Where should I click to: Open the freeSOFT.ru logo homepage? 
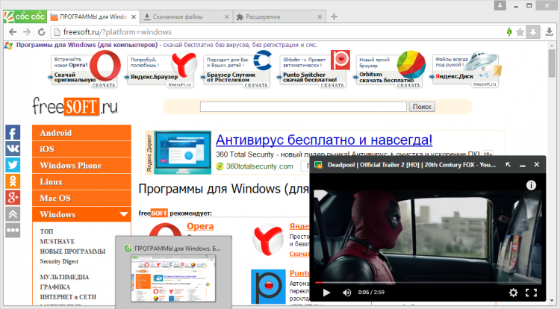(75, 106)
